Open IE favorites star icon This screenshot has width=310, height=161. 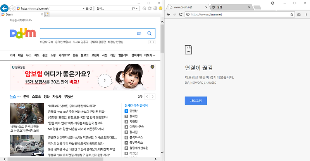point(150,8)
